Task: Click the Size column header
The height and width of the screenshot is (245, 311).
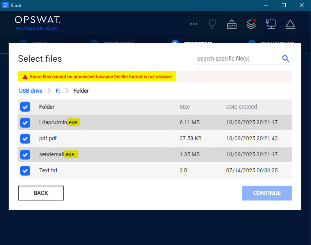Action: (x=185, y=107)
